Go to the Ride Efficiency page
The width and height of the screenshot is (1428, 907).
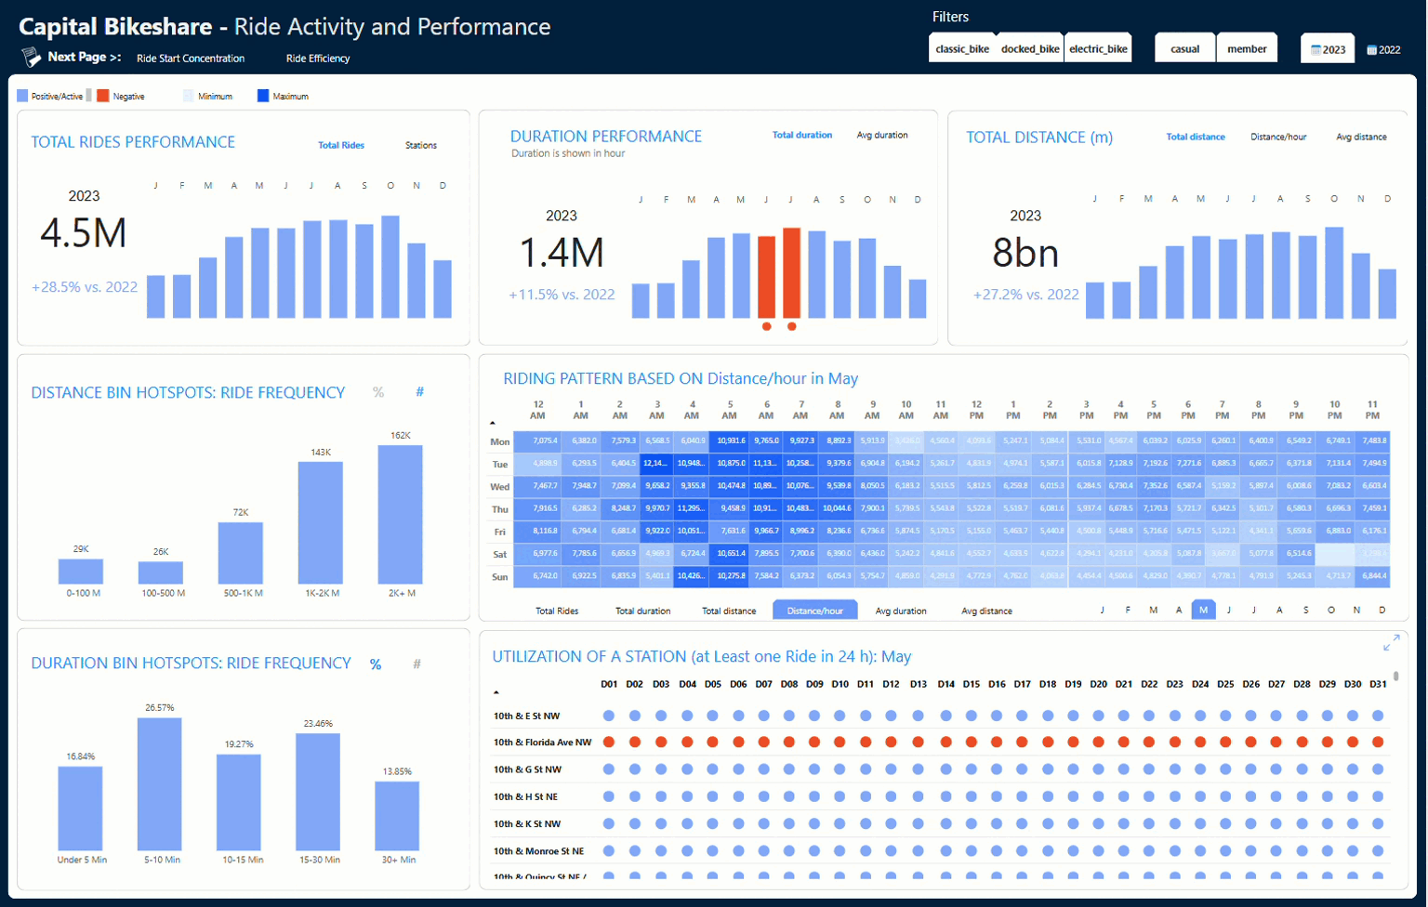(318, 59)
